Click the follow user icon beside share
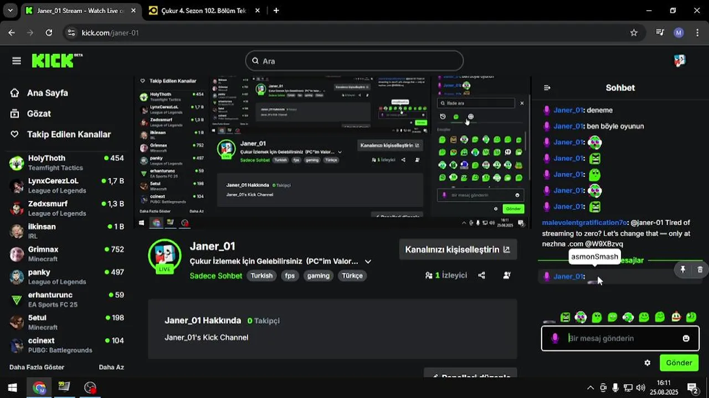 tap(506, 275)
